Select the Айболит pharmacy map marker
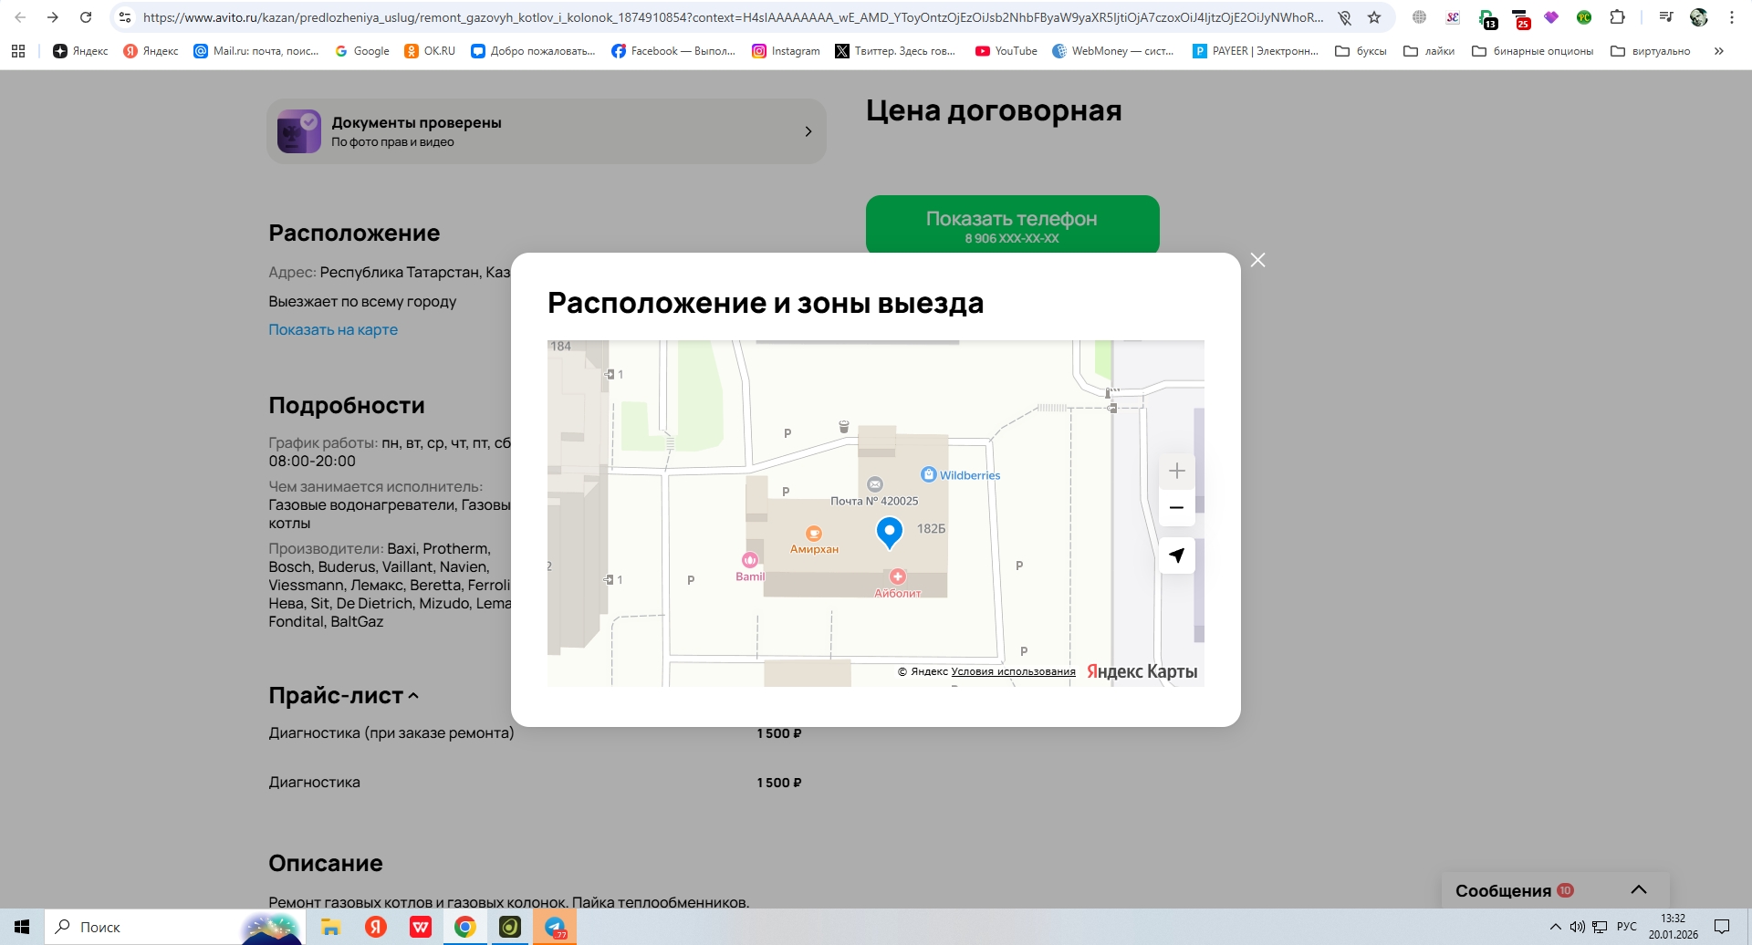Viewport: 1752px width, 945px height. pyautogui.click(x=898, y=576)
